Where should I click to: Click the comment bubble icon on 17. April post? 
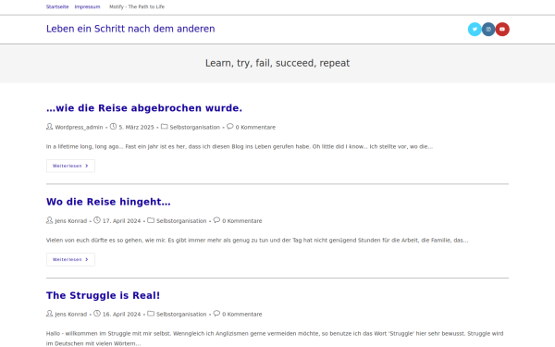(x=216, y=220)
